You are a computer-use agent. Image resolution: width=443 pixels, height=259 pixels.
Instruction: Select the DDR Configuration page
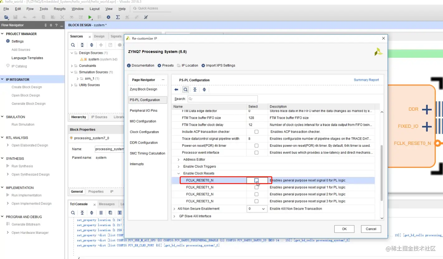(144, 143)
